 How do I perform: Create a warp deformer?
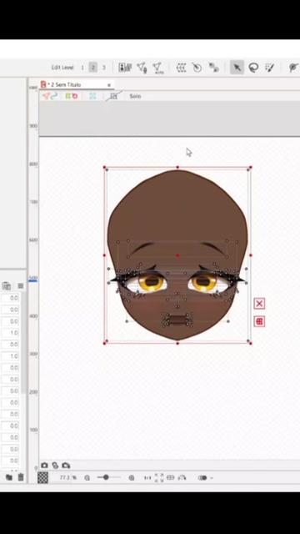click(x=182, y=68)
